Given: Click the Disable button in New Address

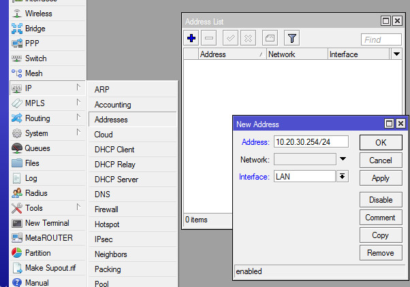Looking at the screenshot, I should click(381, 200).
